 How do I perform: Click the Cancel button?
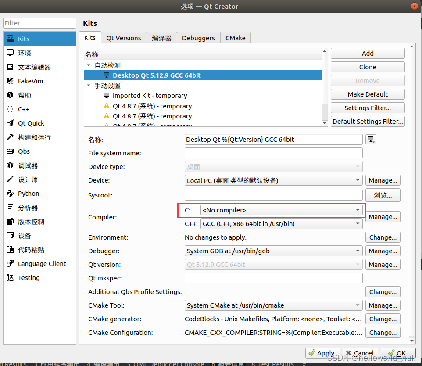pyautogui.click(x=361, y=353)
